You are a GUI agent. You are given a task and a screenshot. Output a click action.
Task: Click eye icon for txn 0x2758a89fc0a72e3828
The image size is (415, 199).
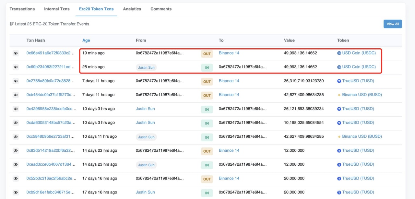coord(16,81)
